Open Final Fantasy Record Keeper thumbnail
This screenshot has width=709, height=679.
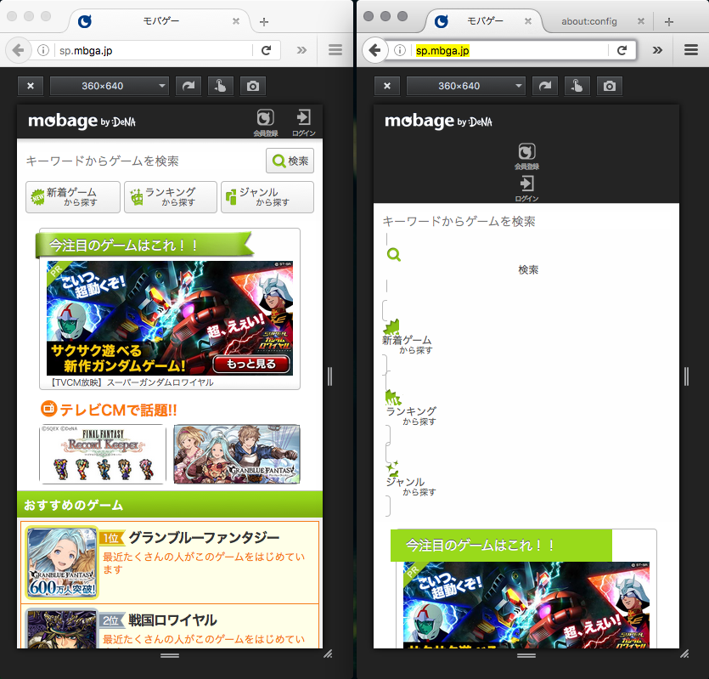tap(103, 454)
